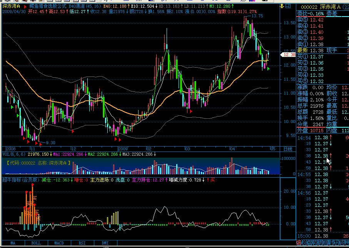Viewport: 349px width, 248px height.
Task: Click the 000022 深赤湾A quote panel title
Action: [x=321, y=7]
